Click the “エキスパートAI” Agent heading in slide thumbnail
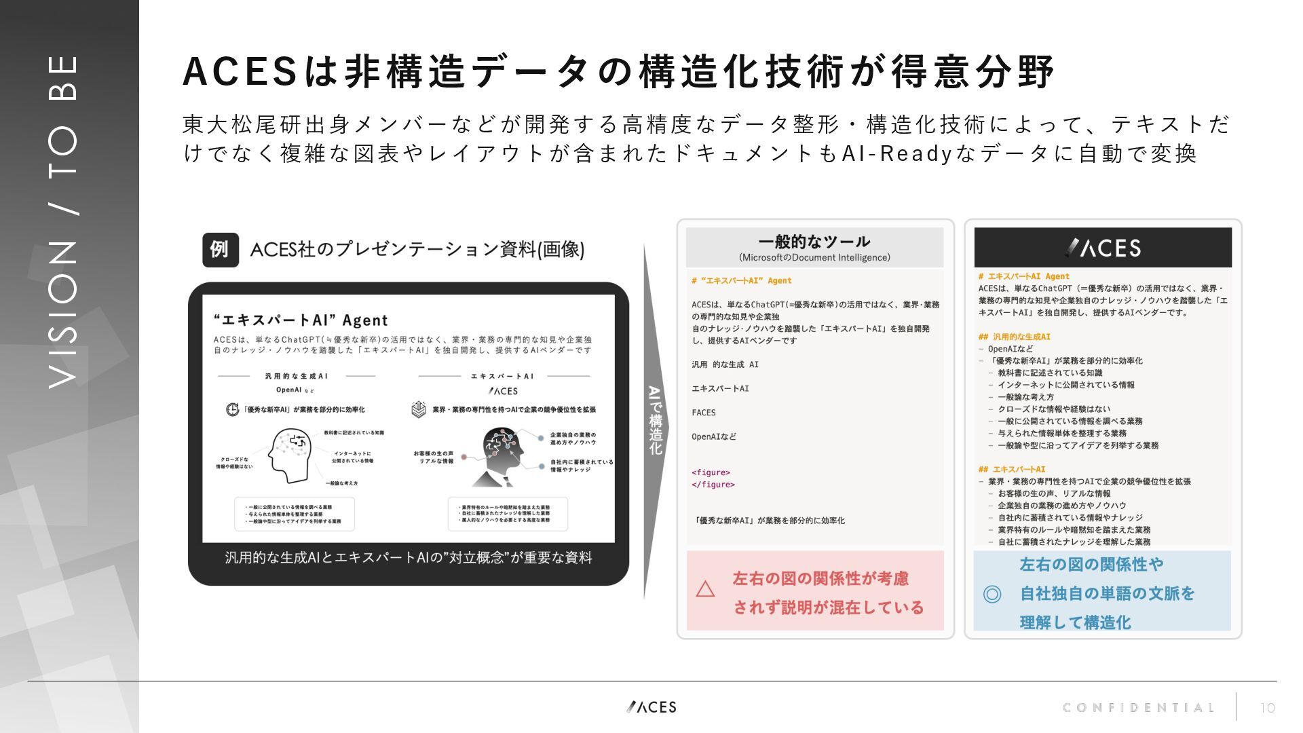 point(300,320)
